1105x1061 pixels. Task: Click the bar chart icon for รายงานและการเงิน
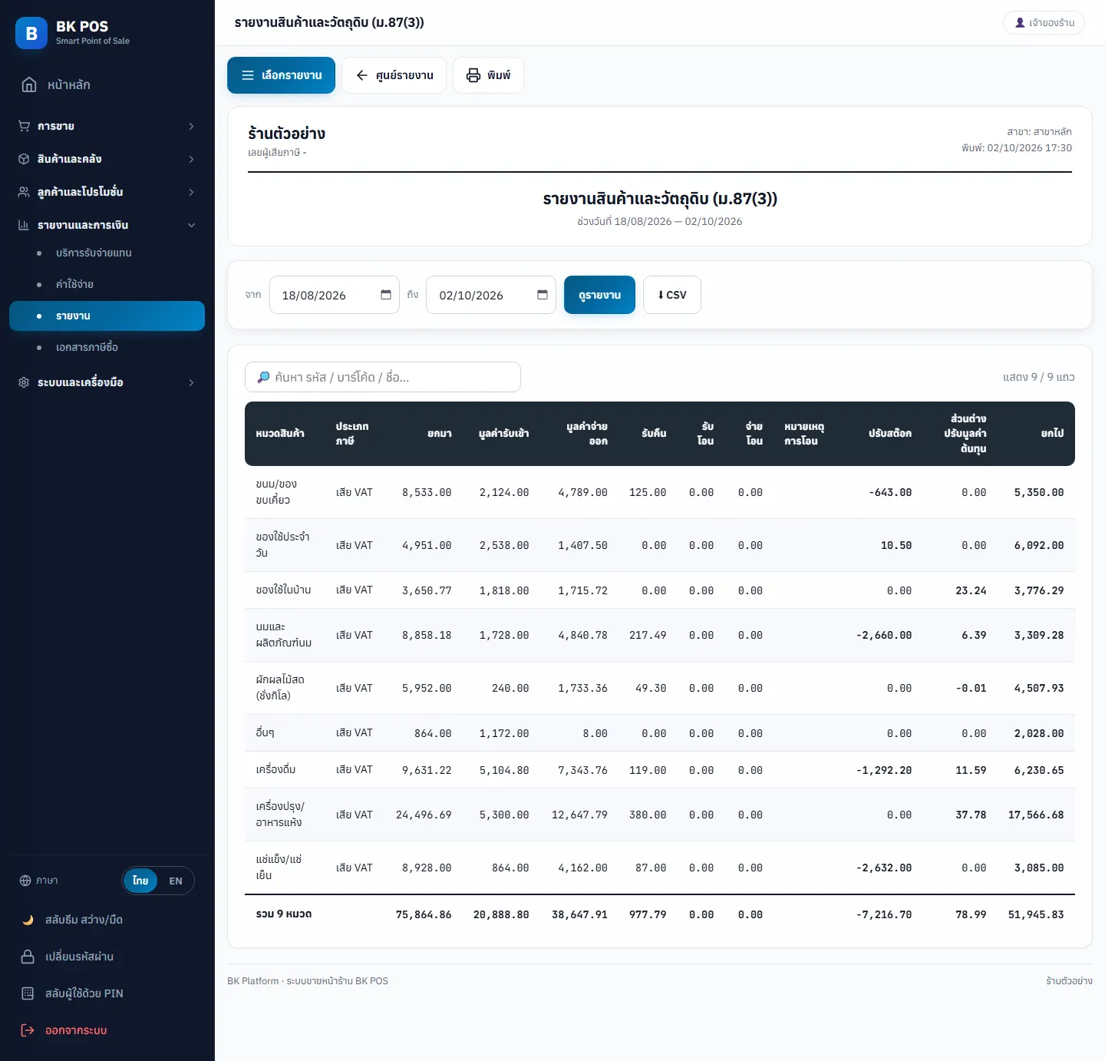click(x=24, y=225)
